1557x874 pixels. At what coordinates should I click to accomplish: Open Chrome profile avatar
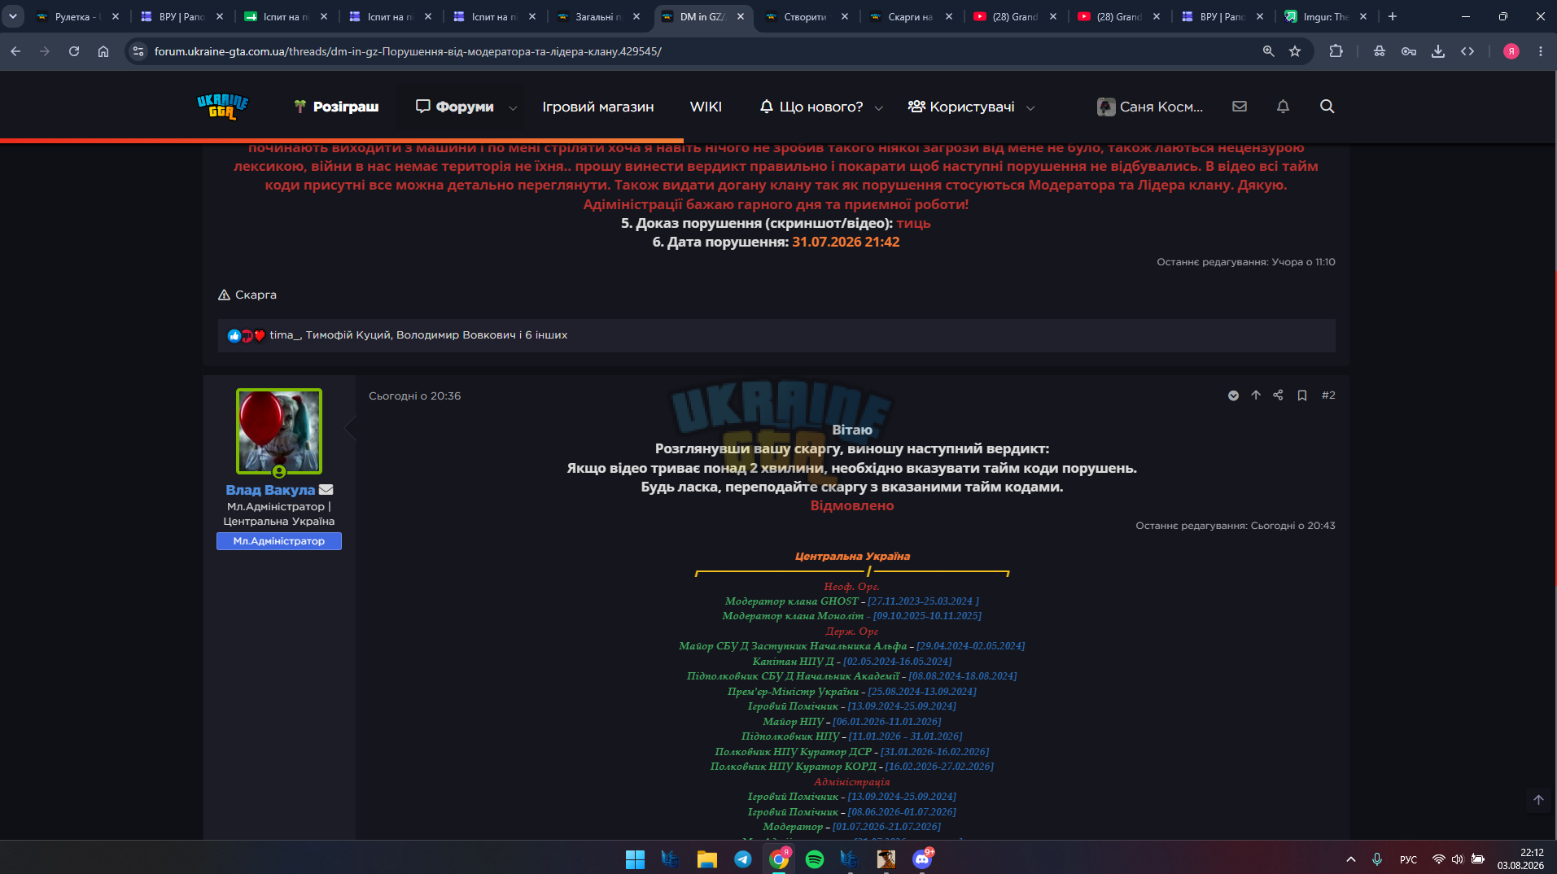(1511, 51)
